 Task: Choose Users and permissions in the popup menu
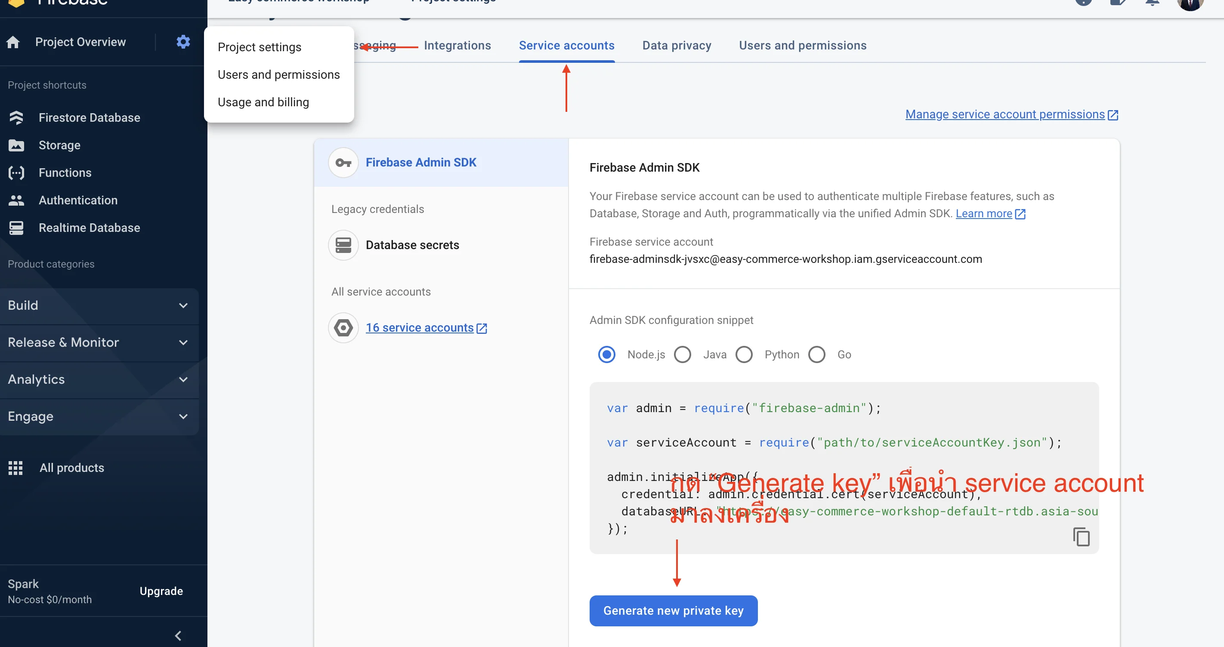(278, 74)
